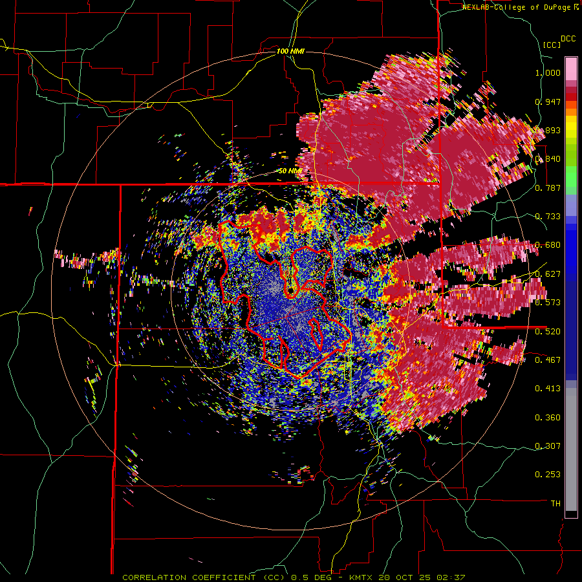The height and width of the screenshot is (582, 582).
Task: Select the 0.573 legend value
Action: (548, 303)
